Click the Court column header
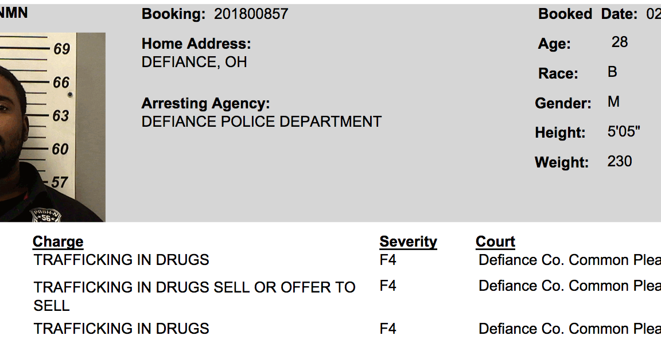This screenshot has width=661, height=347. pyautogui.click(x=495, y=241)
